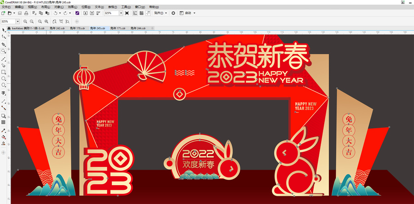The image size is (414, 204).
Task: Click the Save disk icon
Action: [20, 13]
